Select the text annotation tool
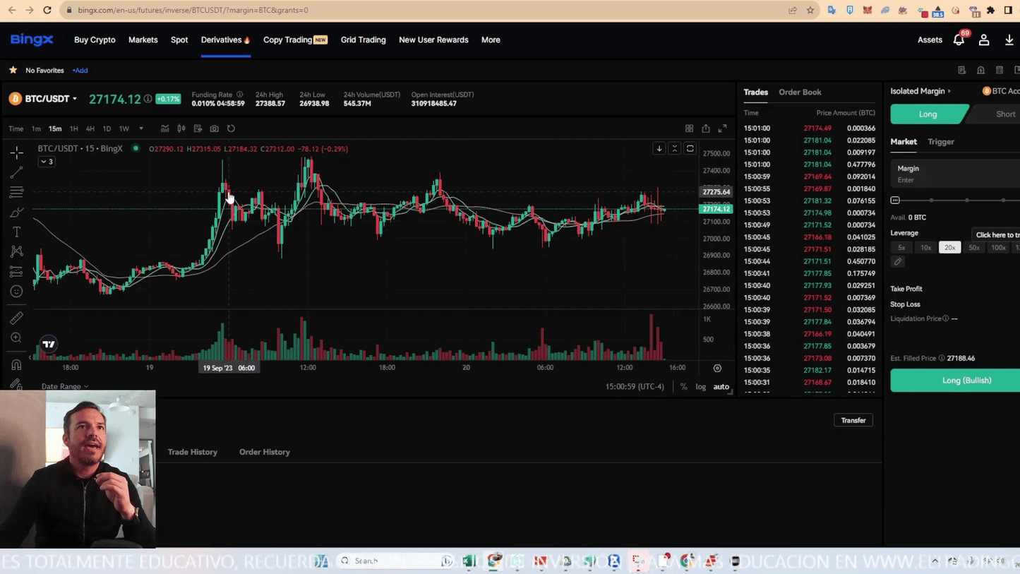This screenshot has height=574, width=1020. [x=16, y=232]
